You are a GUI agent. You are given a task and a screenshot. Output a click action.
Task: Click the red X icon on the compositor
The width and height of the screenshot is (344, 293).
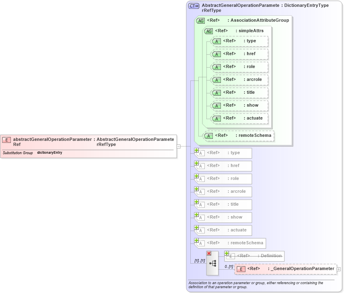[x=209, y=253]
